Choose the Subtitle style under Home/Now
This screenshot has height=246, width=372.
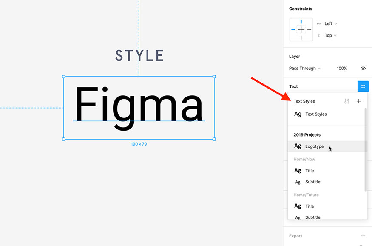[x=313, y=182]
